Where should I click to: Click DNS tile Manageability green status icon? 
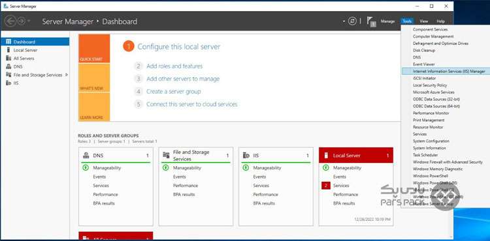tap(86, 167)
